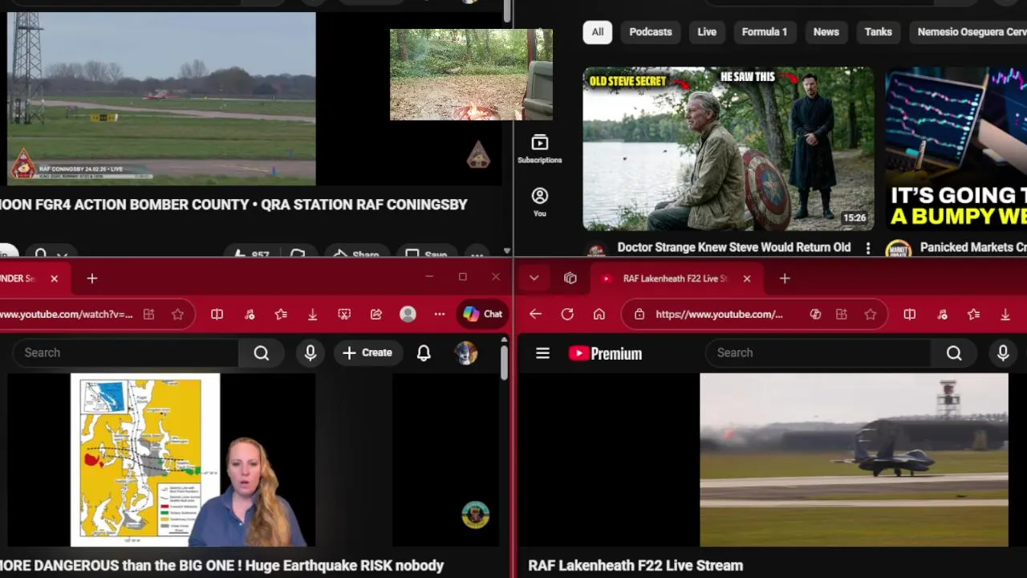This screenshot has width=1027, height=578.
Task: Refresh the RAF Lakenheath page
Action: (x=567, y=315)
